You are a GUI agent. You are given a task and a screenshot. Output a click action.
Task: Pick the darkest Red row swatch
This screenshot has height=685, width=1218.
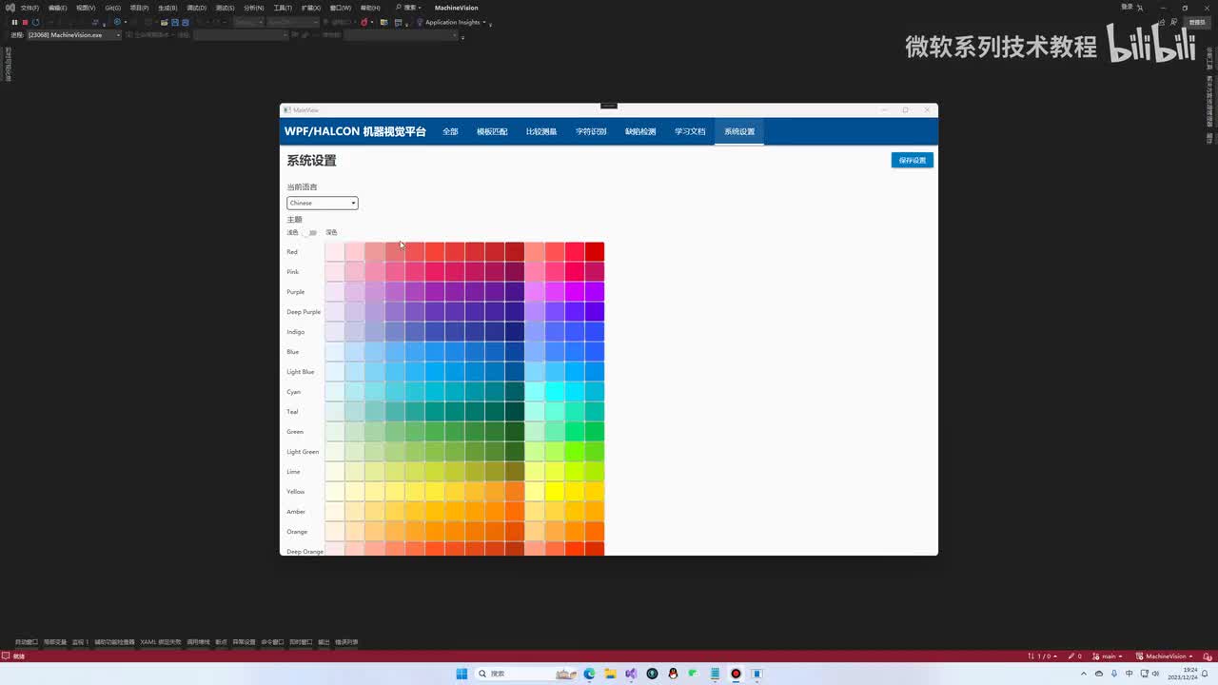point(514,252)
